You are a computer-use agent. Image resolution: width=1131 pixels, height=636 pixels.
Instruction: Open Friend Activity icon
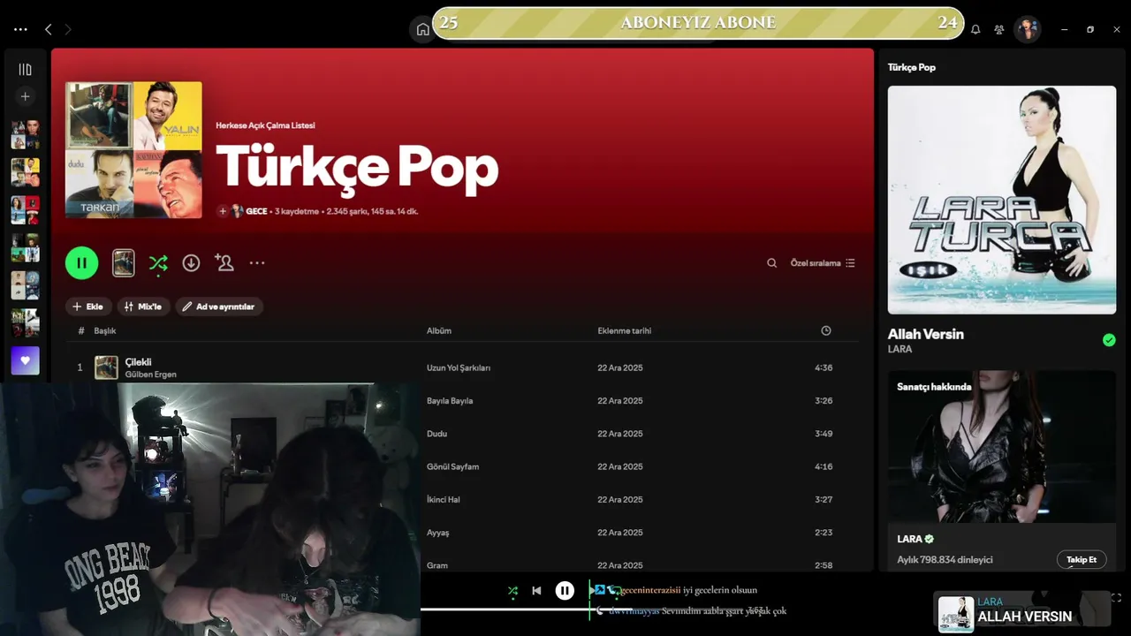pos(999,29)
